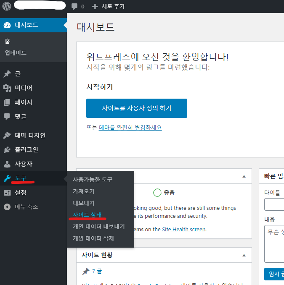Click the 도구 wrench icon
The width and height of the screenshot is (284, 285).
coord(7,178)
